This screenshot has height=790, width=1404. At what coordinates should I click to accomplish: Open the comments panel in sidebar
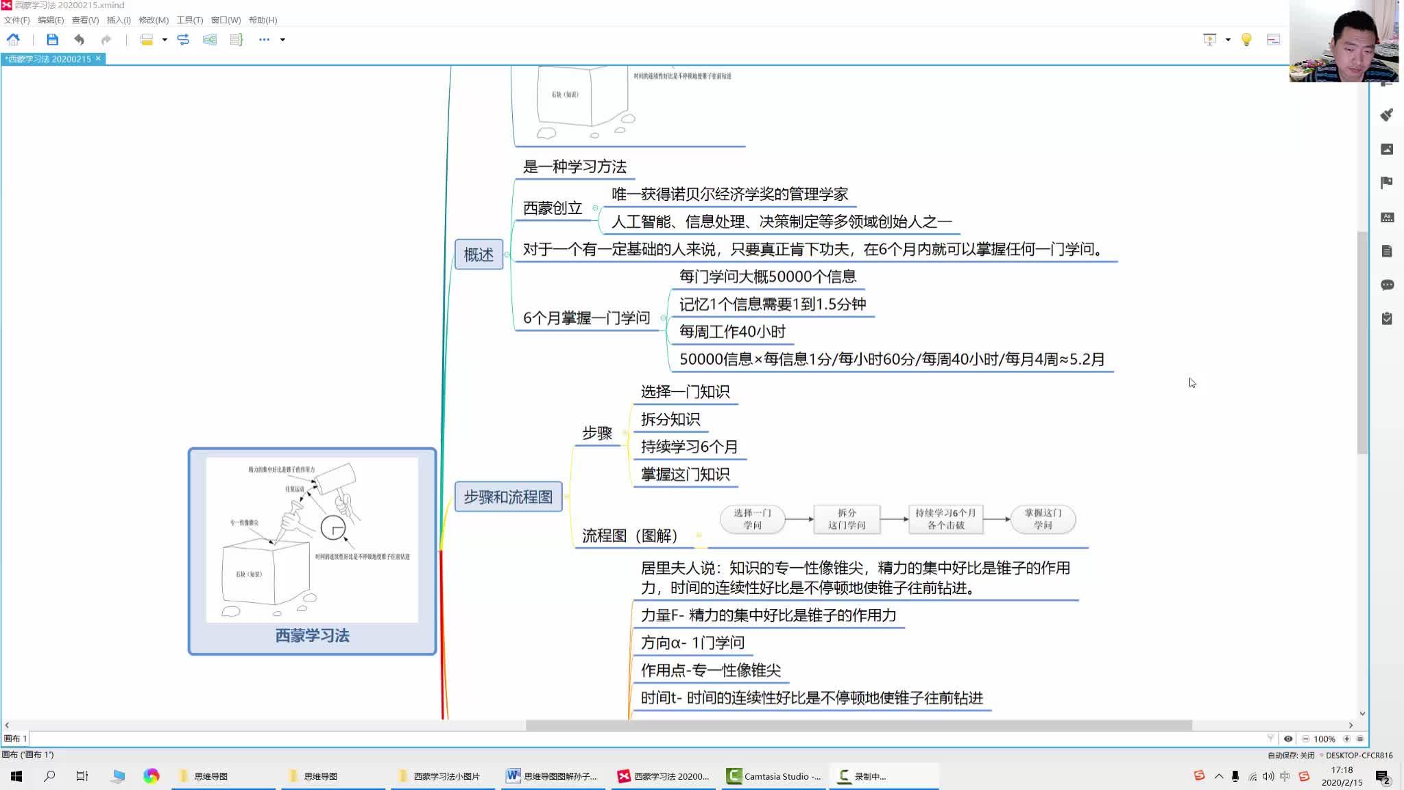click(1387, 285)
